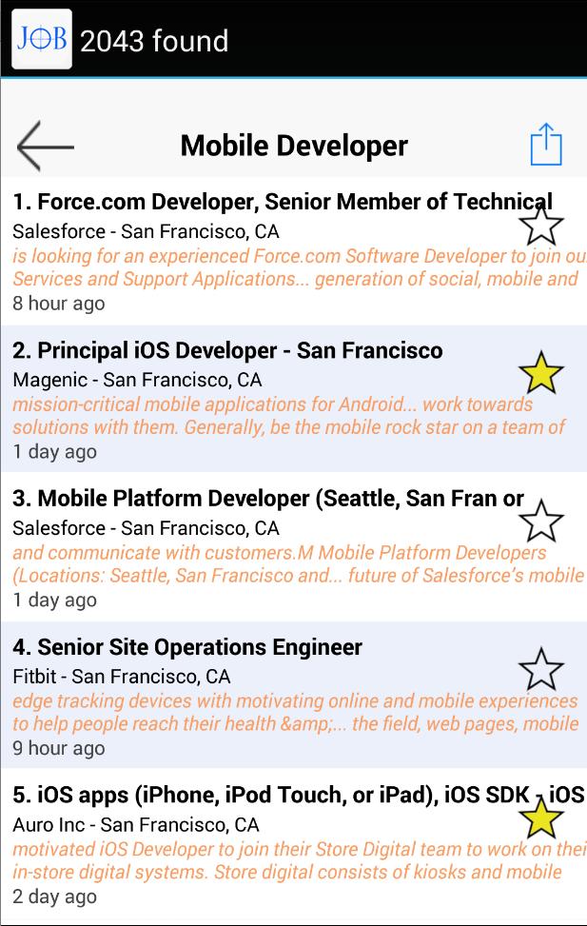Click the 2043 found header bar
Viewport: 587px width, 926px height.
pos(157,41)
